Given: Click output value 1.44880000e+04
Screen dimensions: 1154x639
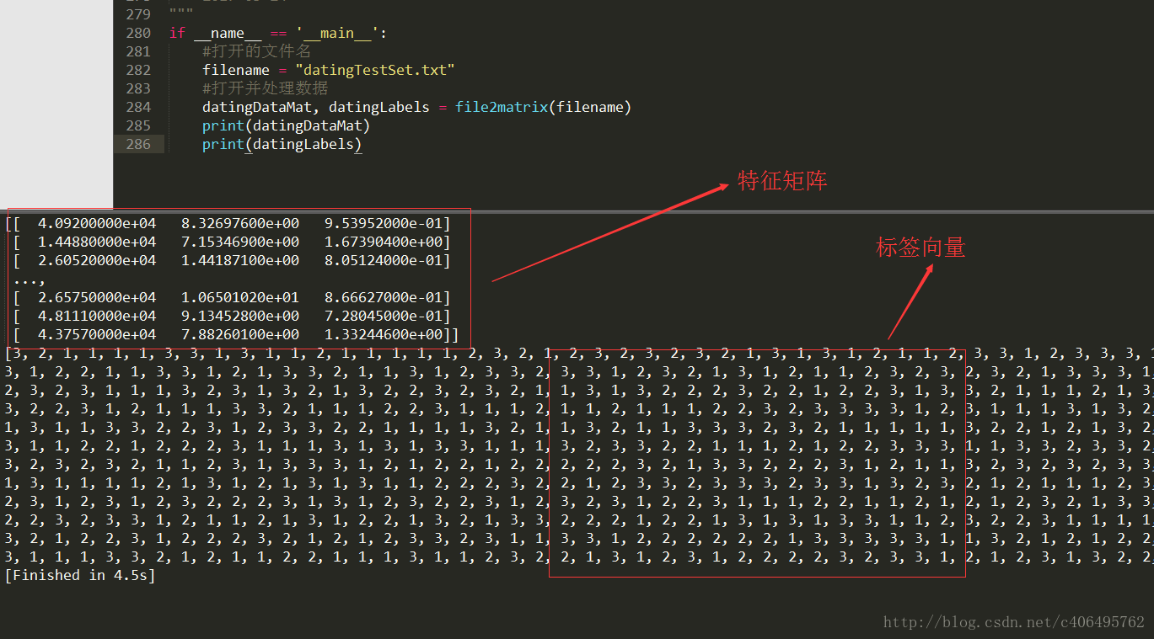Looking at the screenshot, I should 97,242.
